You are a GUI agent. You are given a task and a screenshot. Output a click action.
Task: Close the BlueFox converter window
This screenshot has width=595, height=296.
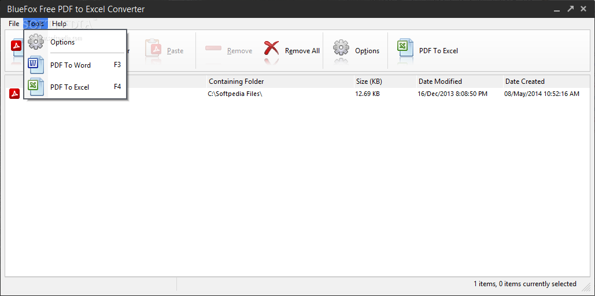point(583,9)
